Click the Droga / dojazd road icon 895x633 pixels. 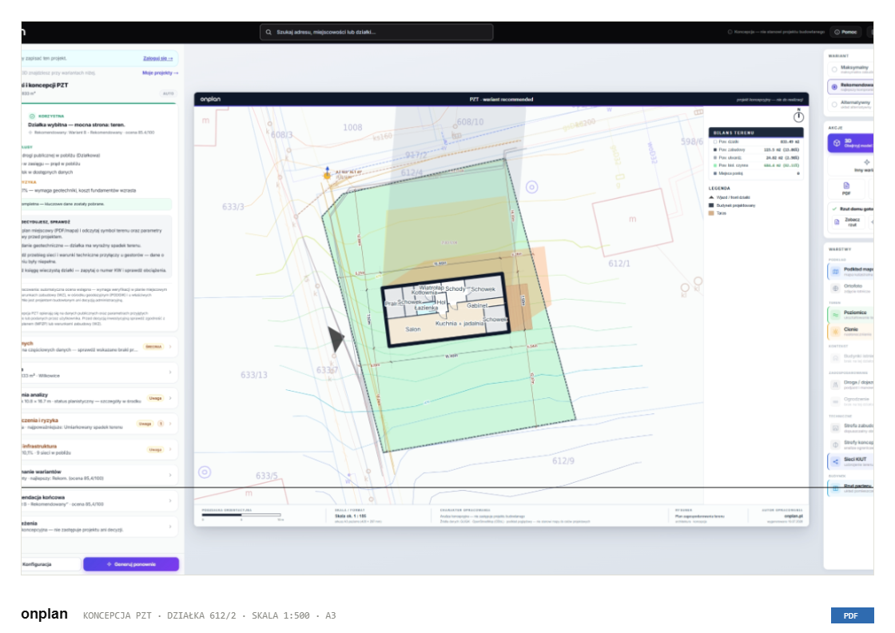tap(835, 384)
